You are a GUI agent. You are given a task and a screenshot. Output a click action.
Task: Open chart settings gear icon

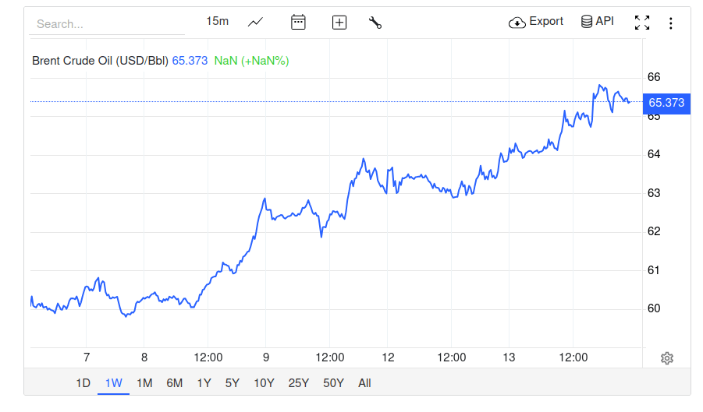pyautogui.click(x=667, y=358)
